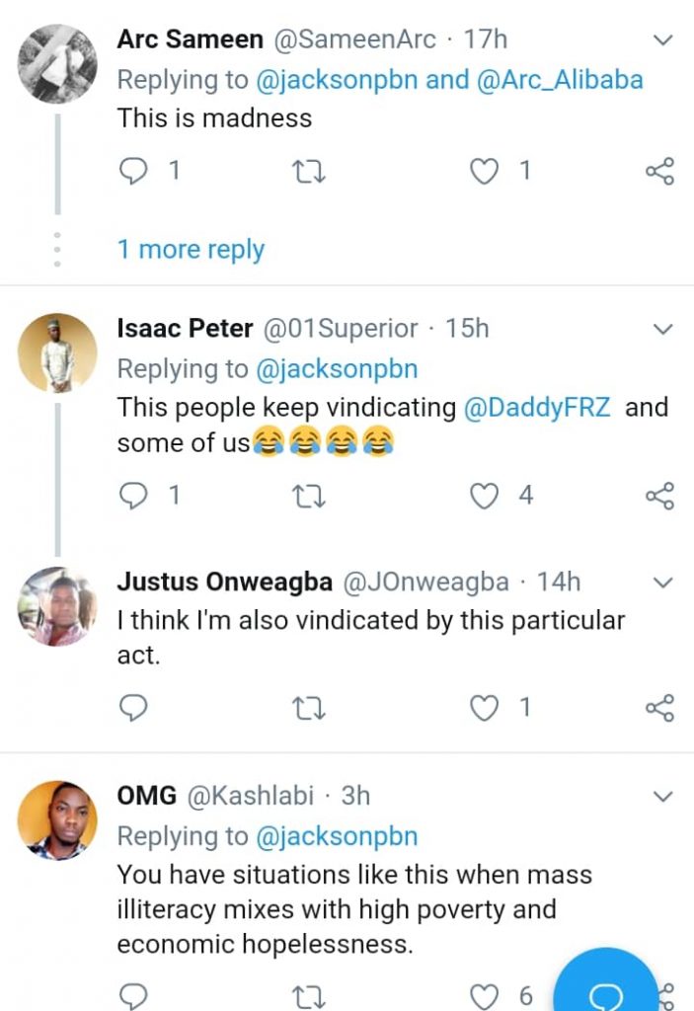Like Justus Onweagba's tweet
The width and height of the screenshot is (694, 1011).
tap(484, 707)
